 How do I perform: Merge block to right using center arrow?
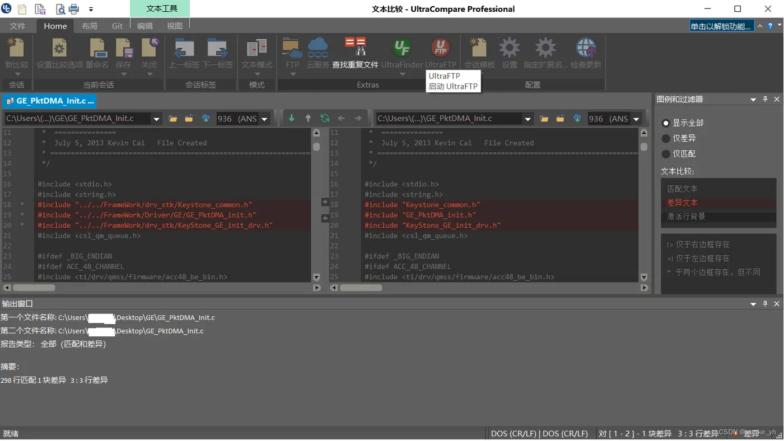click(325, 201)
